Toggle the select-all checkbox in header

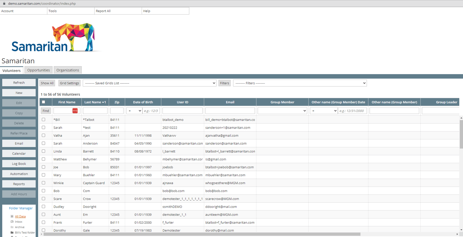click(x=43, y=102)
